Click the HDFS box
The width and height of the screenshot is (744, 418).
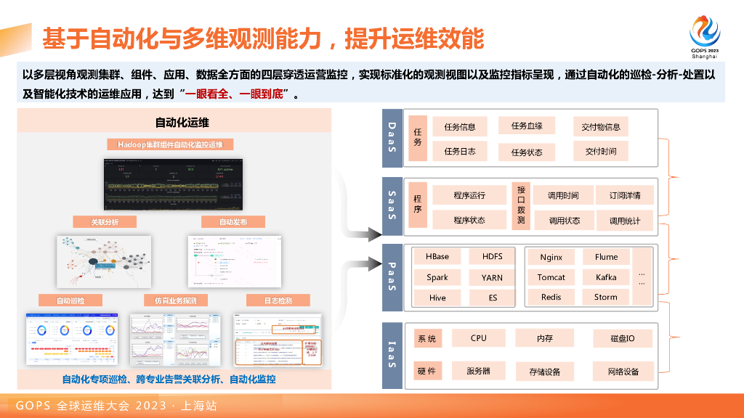tap(492, 256)
